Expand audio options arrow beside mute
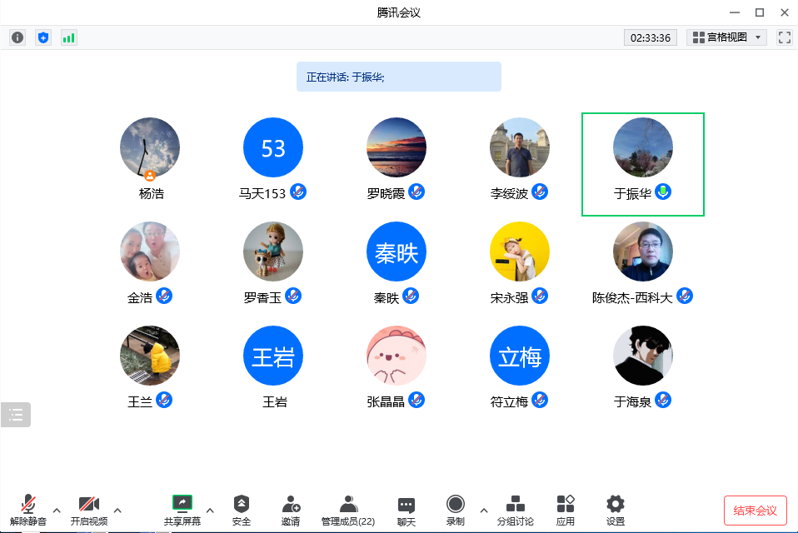The image size is (798, 533). pos(57,510)
